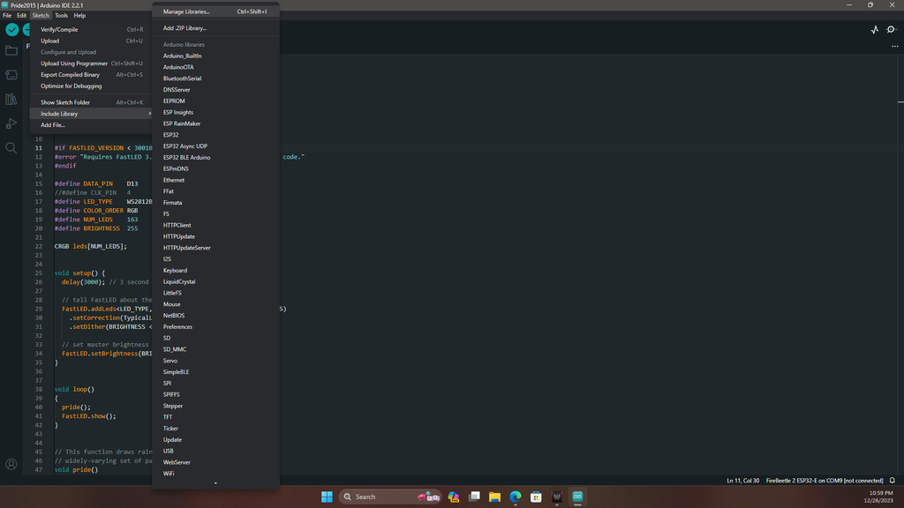Include the Keyboard library

(215, 270)
